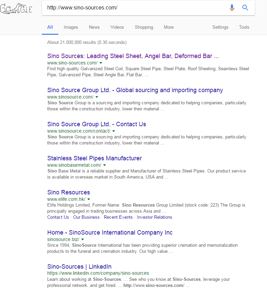Open Stainless Steel Pipes Manufacturer result
The image size is (267, 296).
[94, 158]
